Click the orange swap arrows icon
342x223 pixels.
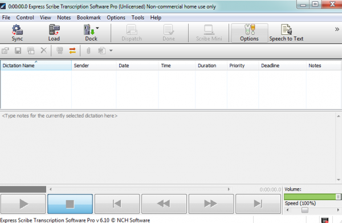(x=72, y=51)
